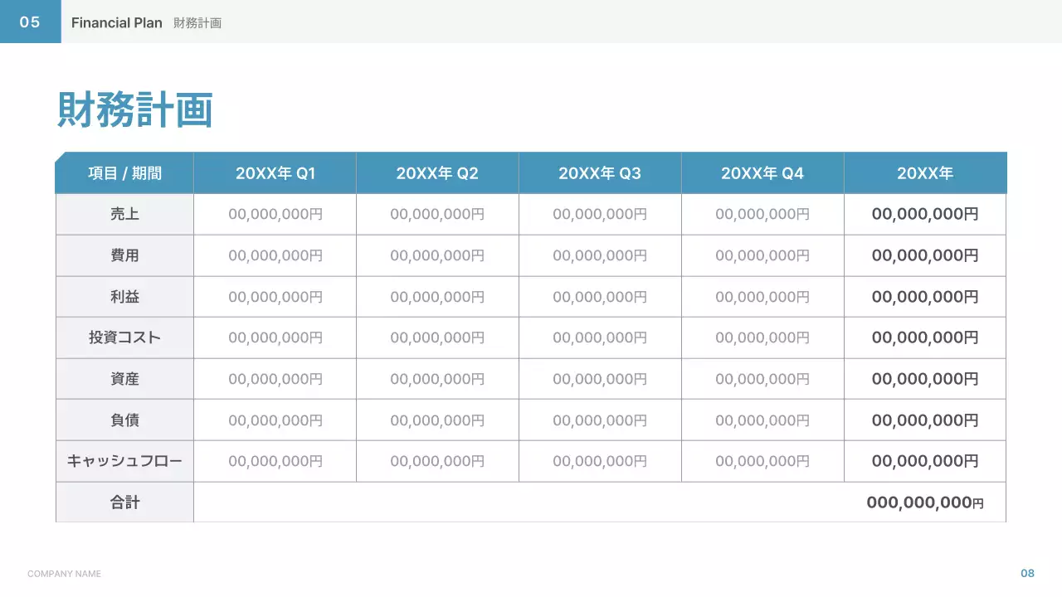Select the 20XX年 Q3 column header
Image resolution: width=1062 pixels, height=597 pixels.
(x=600, y=173)
